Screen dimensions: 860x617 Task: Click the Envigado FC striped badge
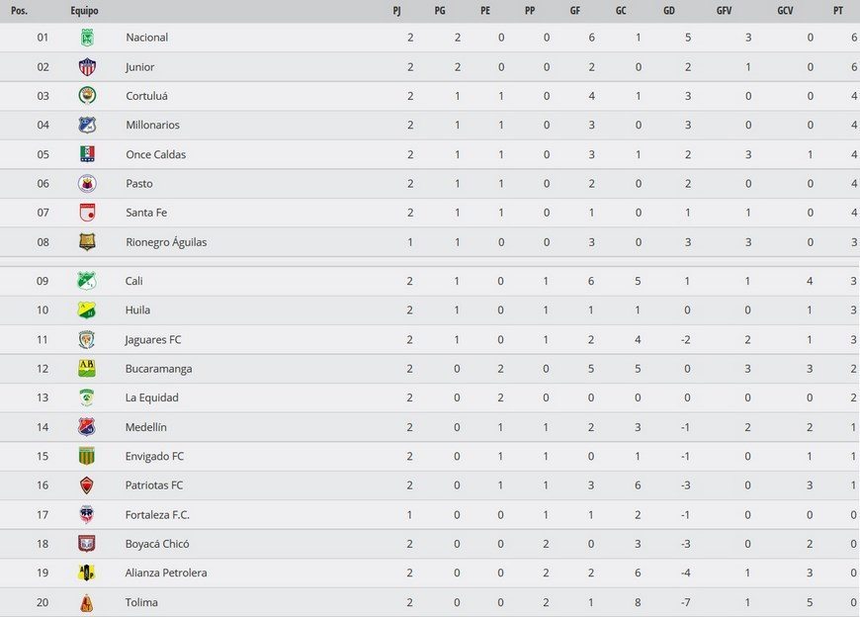(x=87, y=456)
